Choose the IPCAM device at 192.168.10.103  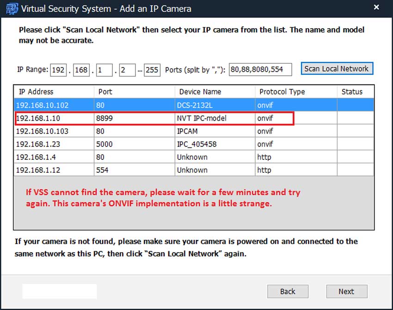pos(194,131)
